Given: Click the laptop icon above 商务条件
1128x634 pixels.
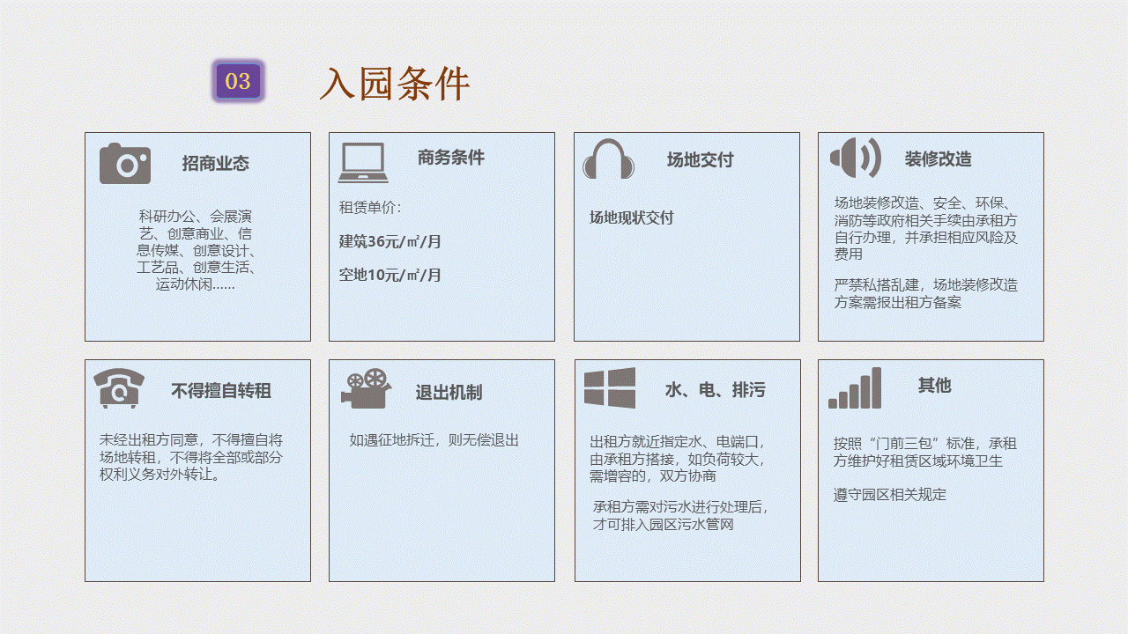Looking at the screenshot, I should [x=361, y=159].
